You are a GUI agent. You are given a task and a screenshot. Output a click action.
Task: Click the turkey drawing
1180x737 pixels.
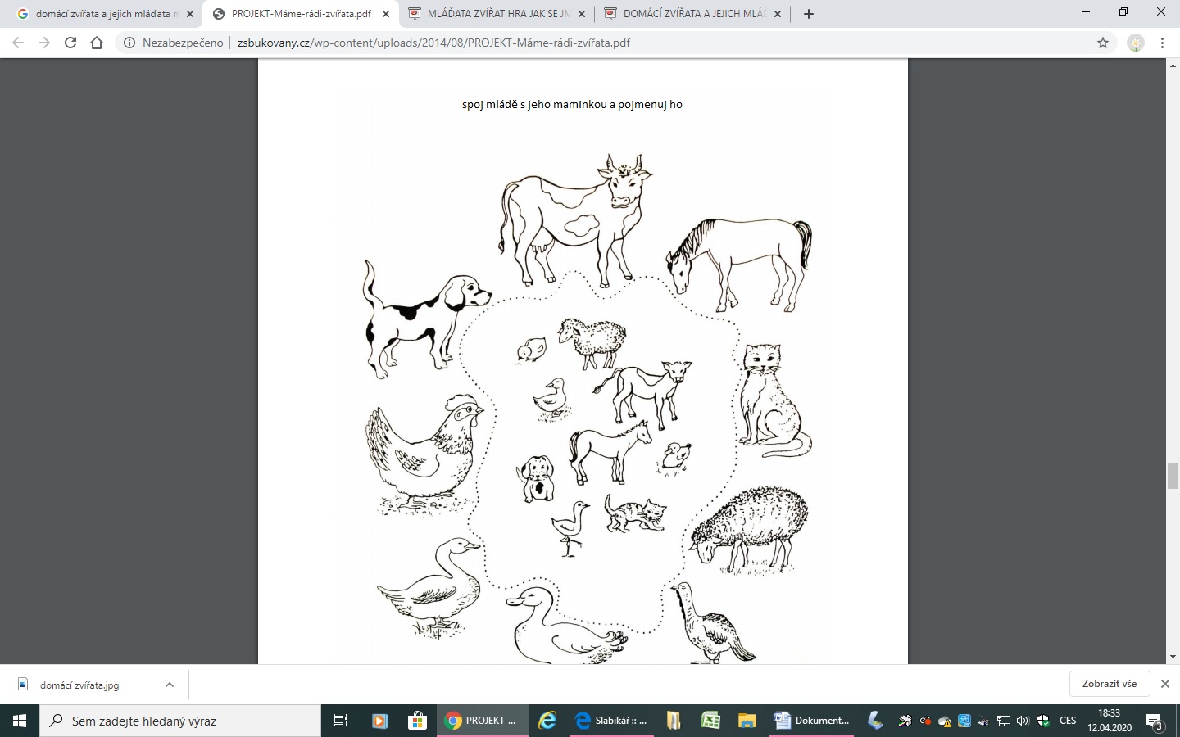tap(711, 623)
